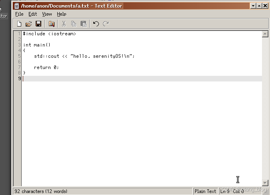
Task: Paste from clipboard using paste icon
Action: pos(84,24)
